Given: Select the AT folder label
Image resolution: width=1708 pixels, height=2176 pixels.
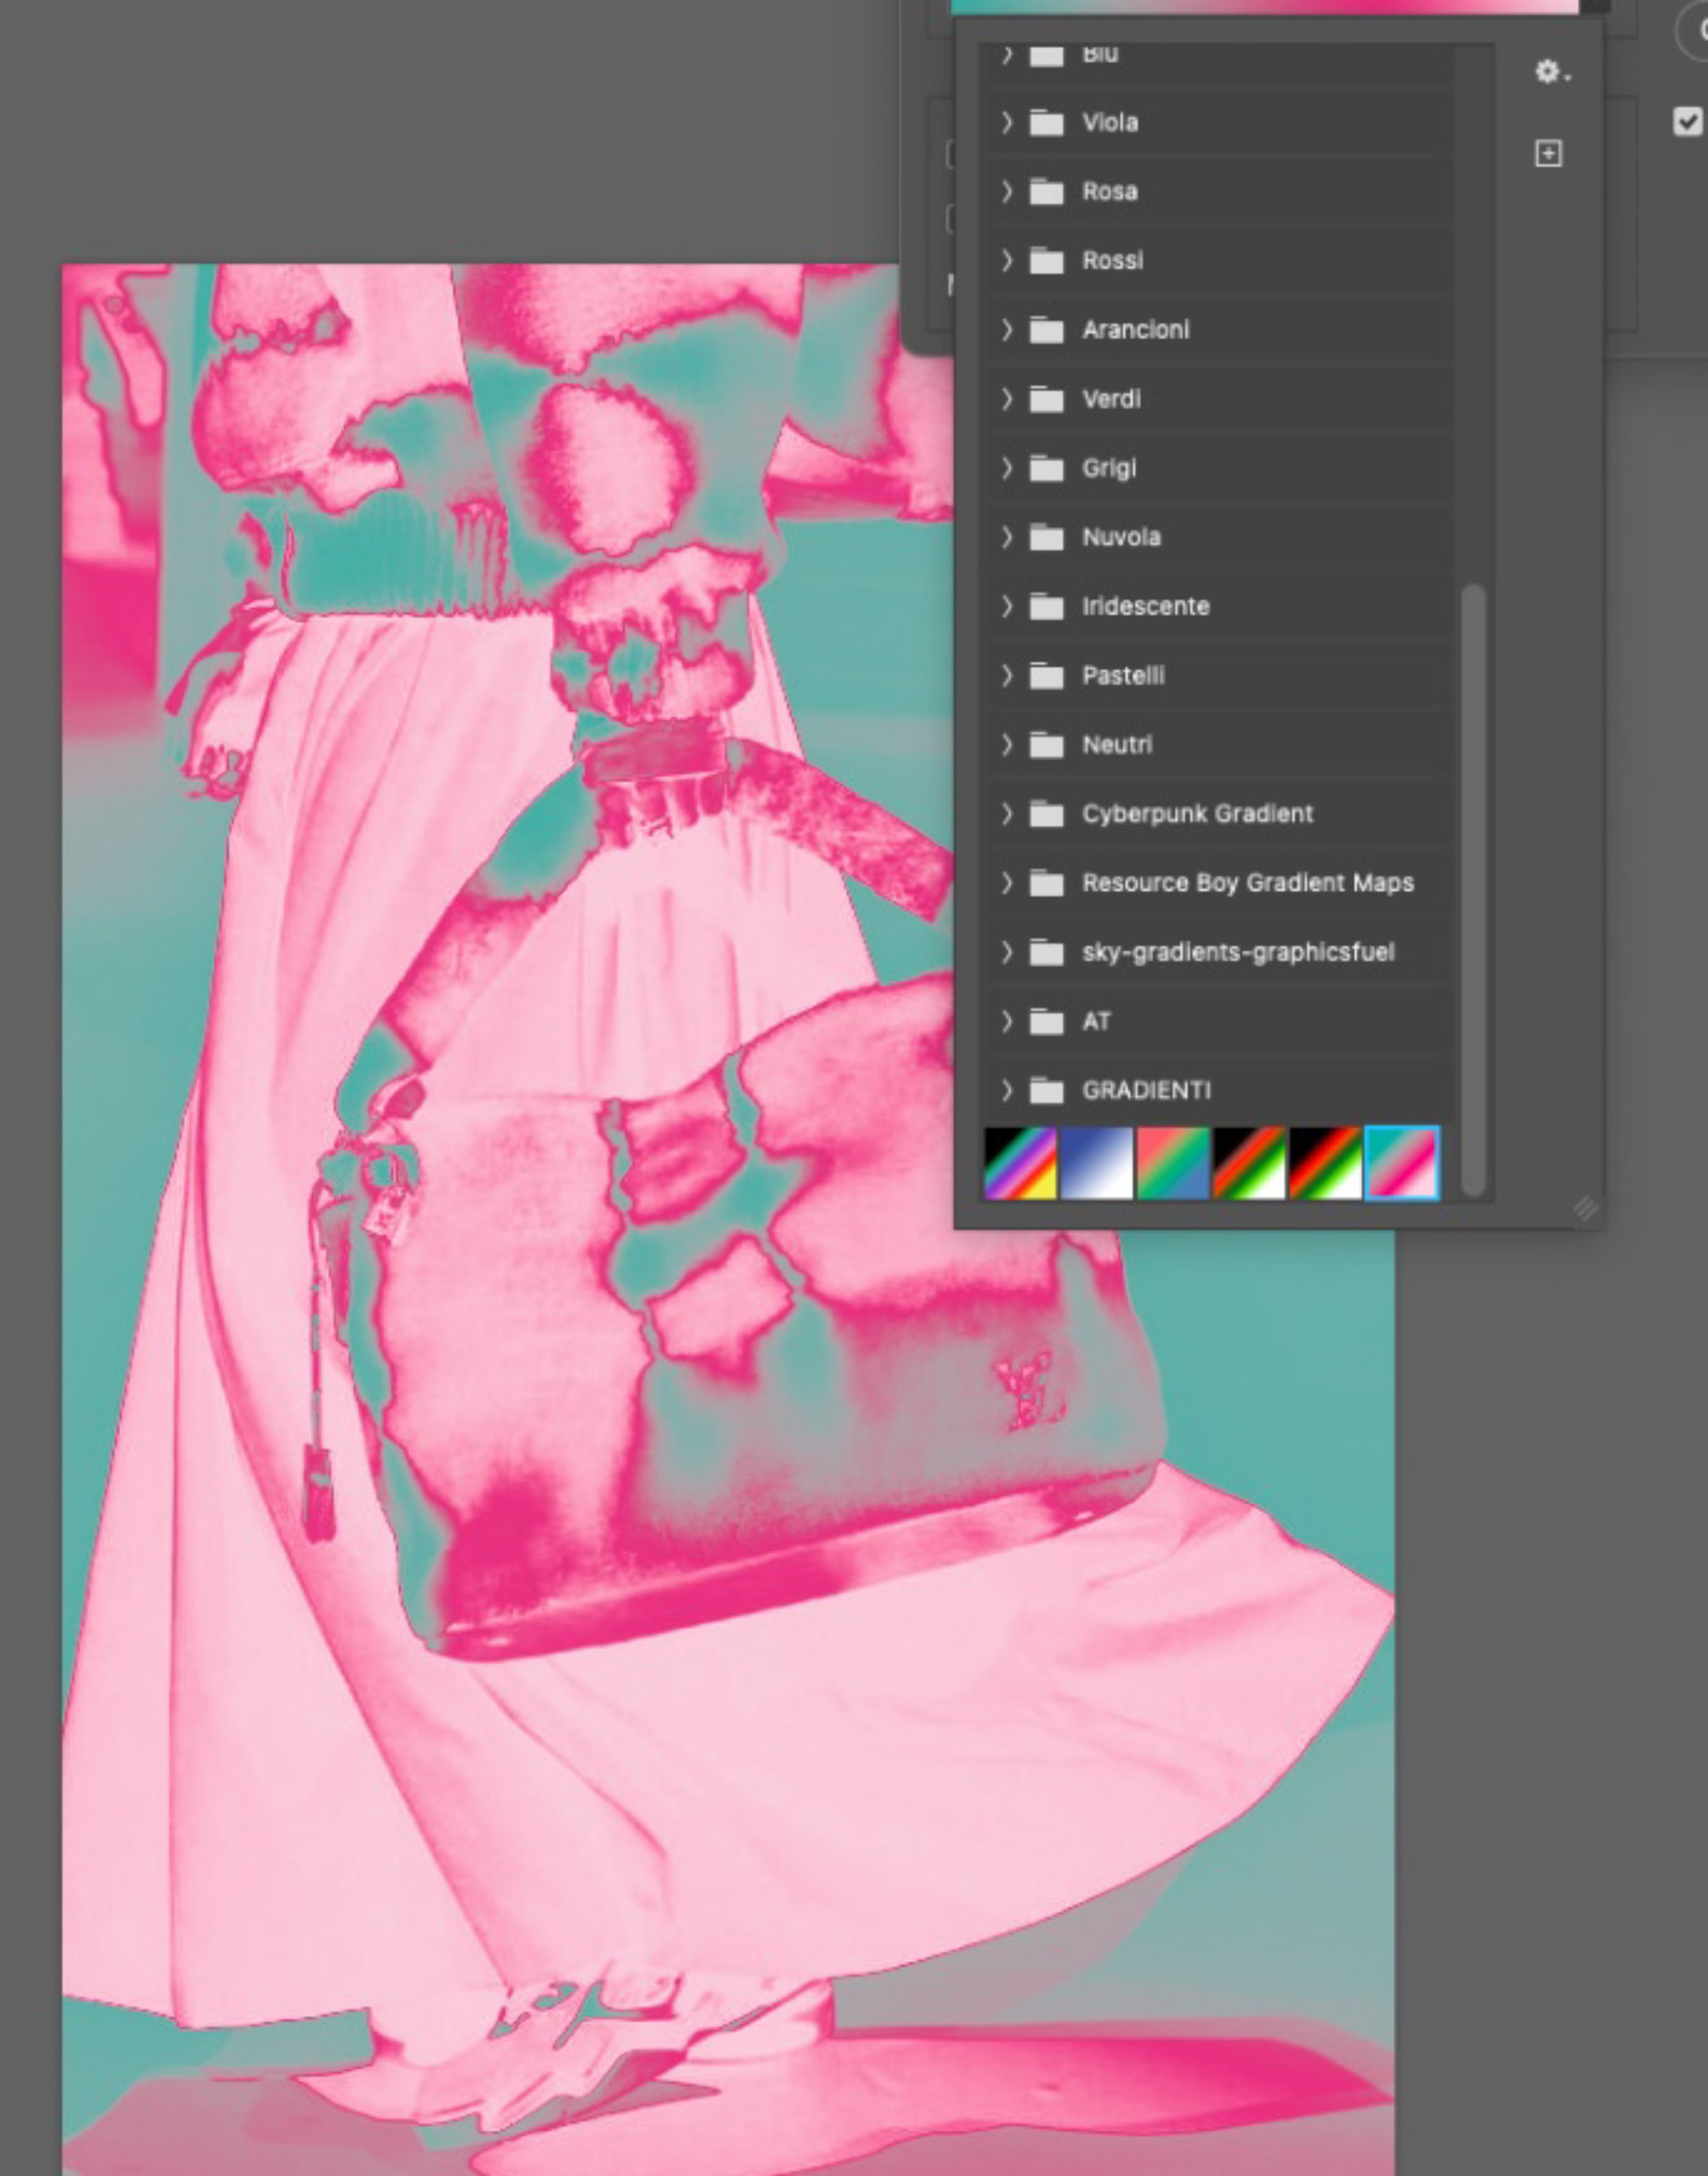Looking at the screenshot, I should pos(1096,1021).
